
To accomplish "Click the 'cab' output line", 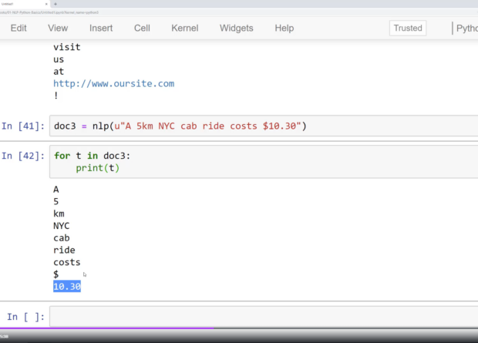I will (x=61, y=238).
